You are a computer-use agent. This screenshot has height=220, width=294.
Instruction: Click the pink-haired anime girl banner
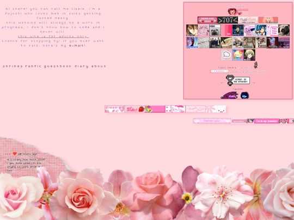click(268, 20)
